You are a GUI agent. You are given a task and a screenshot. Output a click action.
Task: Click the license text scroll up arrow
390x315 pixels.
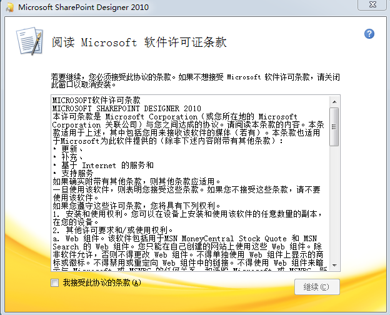point(334,101)
